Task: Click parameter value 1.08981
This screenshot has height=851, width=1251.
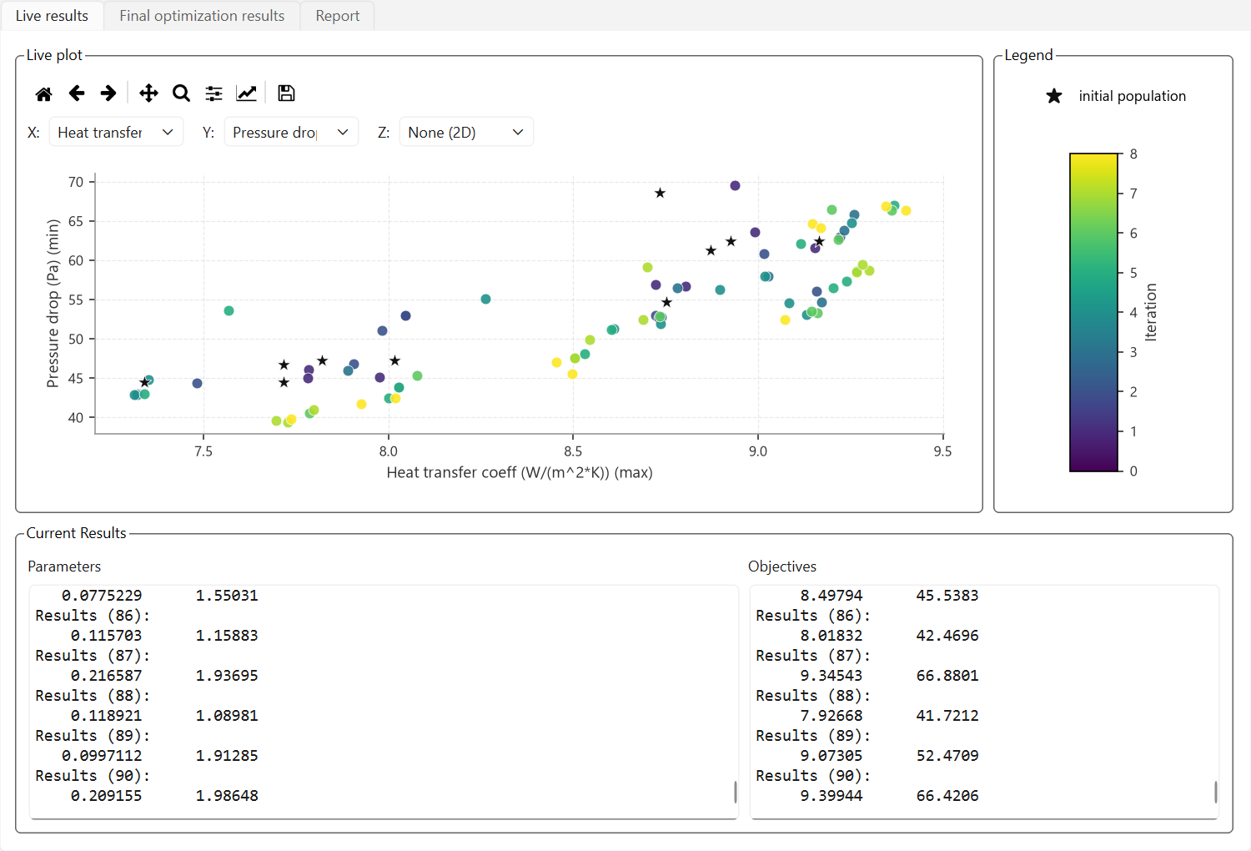Action: pyautogui.click(x=227, y=716)
